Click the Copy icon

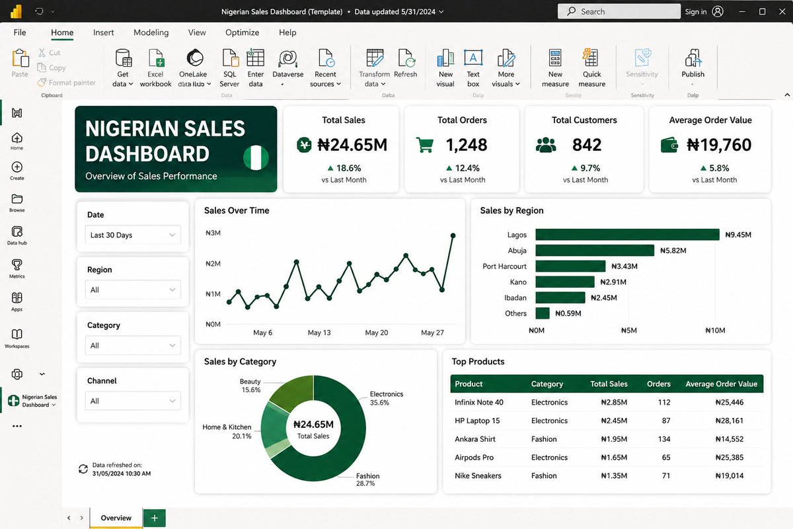(x=41, y=67)
